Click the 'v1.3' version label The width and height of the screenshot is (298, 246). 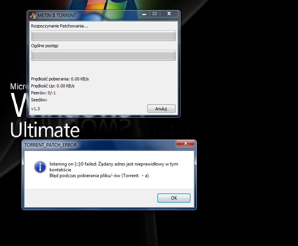[x=35, y=109]
